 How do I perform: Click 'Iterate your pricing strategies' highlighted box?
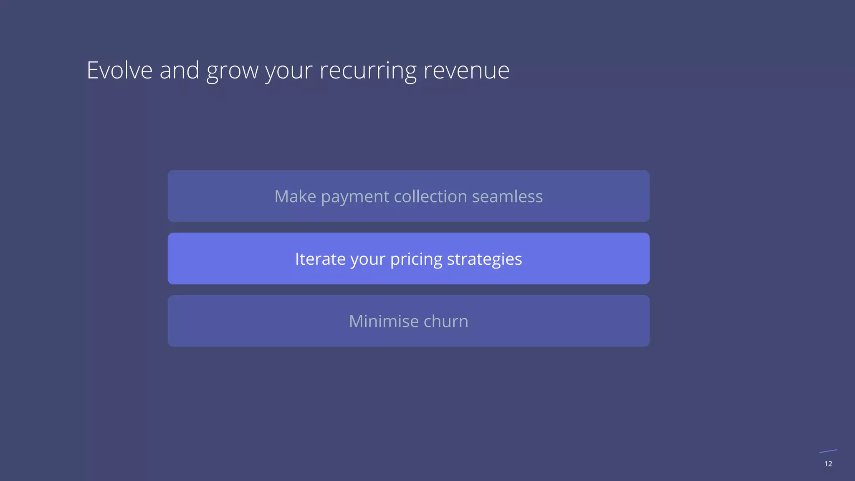[408, 258]
